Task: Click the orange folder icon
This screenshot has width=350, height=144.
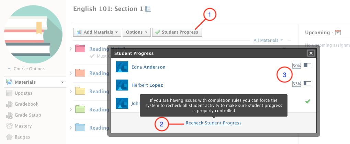Action: pyautogui.click(x=80, y=73)
